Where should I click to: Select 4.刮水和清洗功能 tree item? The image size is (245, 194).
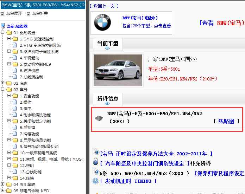tap(35, 115)
